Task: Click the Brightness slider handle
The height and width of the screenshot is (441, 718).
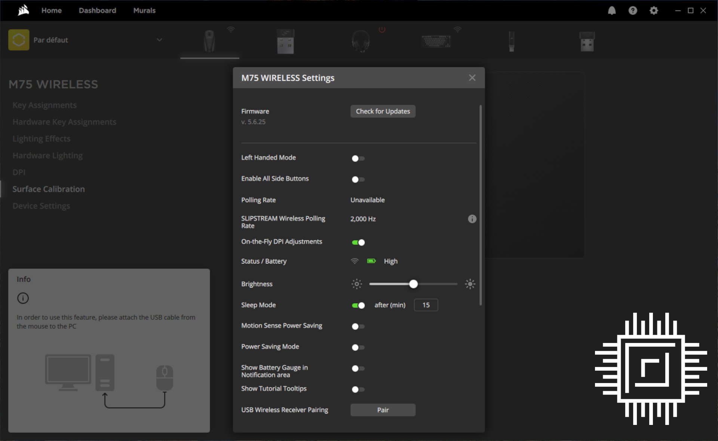Action: click(413, 284)
